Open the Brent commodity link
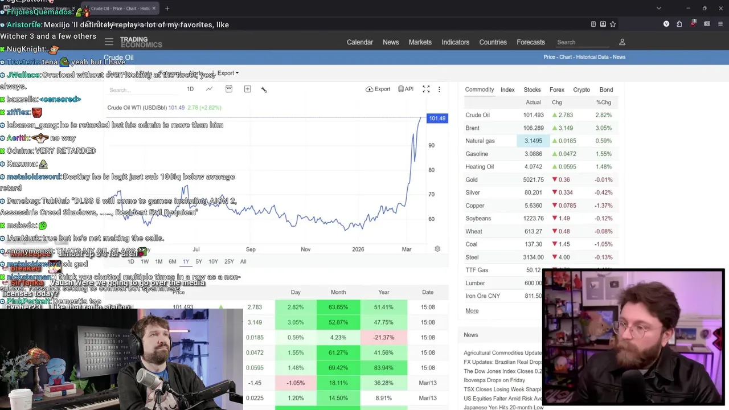The width and height of the screenshot is (729, 410). coord(472,128)
